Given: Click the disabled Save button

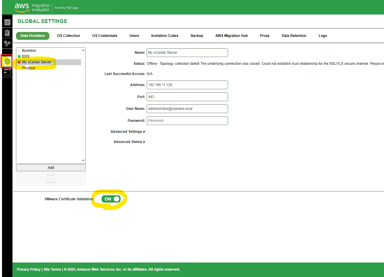Looking at the screenshot, I should [x=51, y=175].
